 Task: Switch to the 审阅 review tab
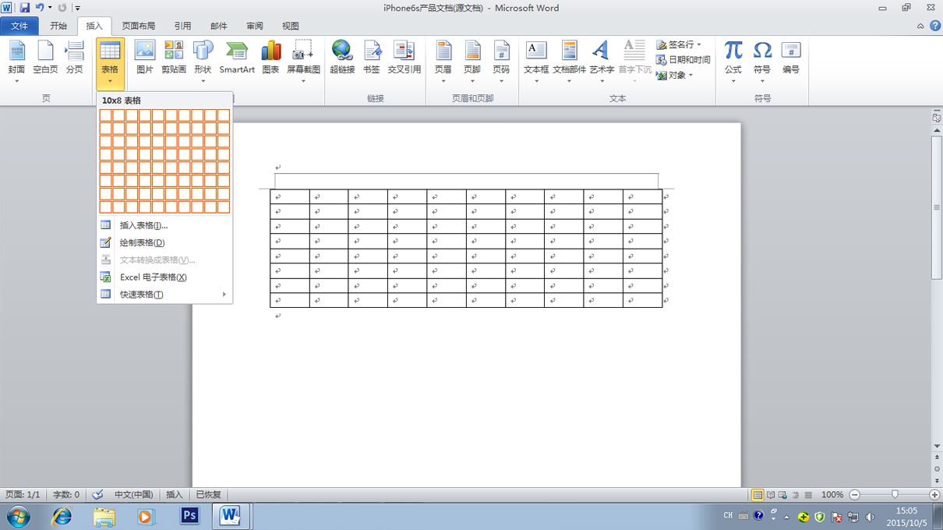pos(255,26)
